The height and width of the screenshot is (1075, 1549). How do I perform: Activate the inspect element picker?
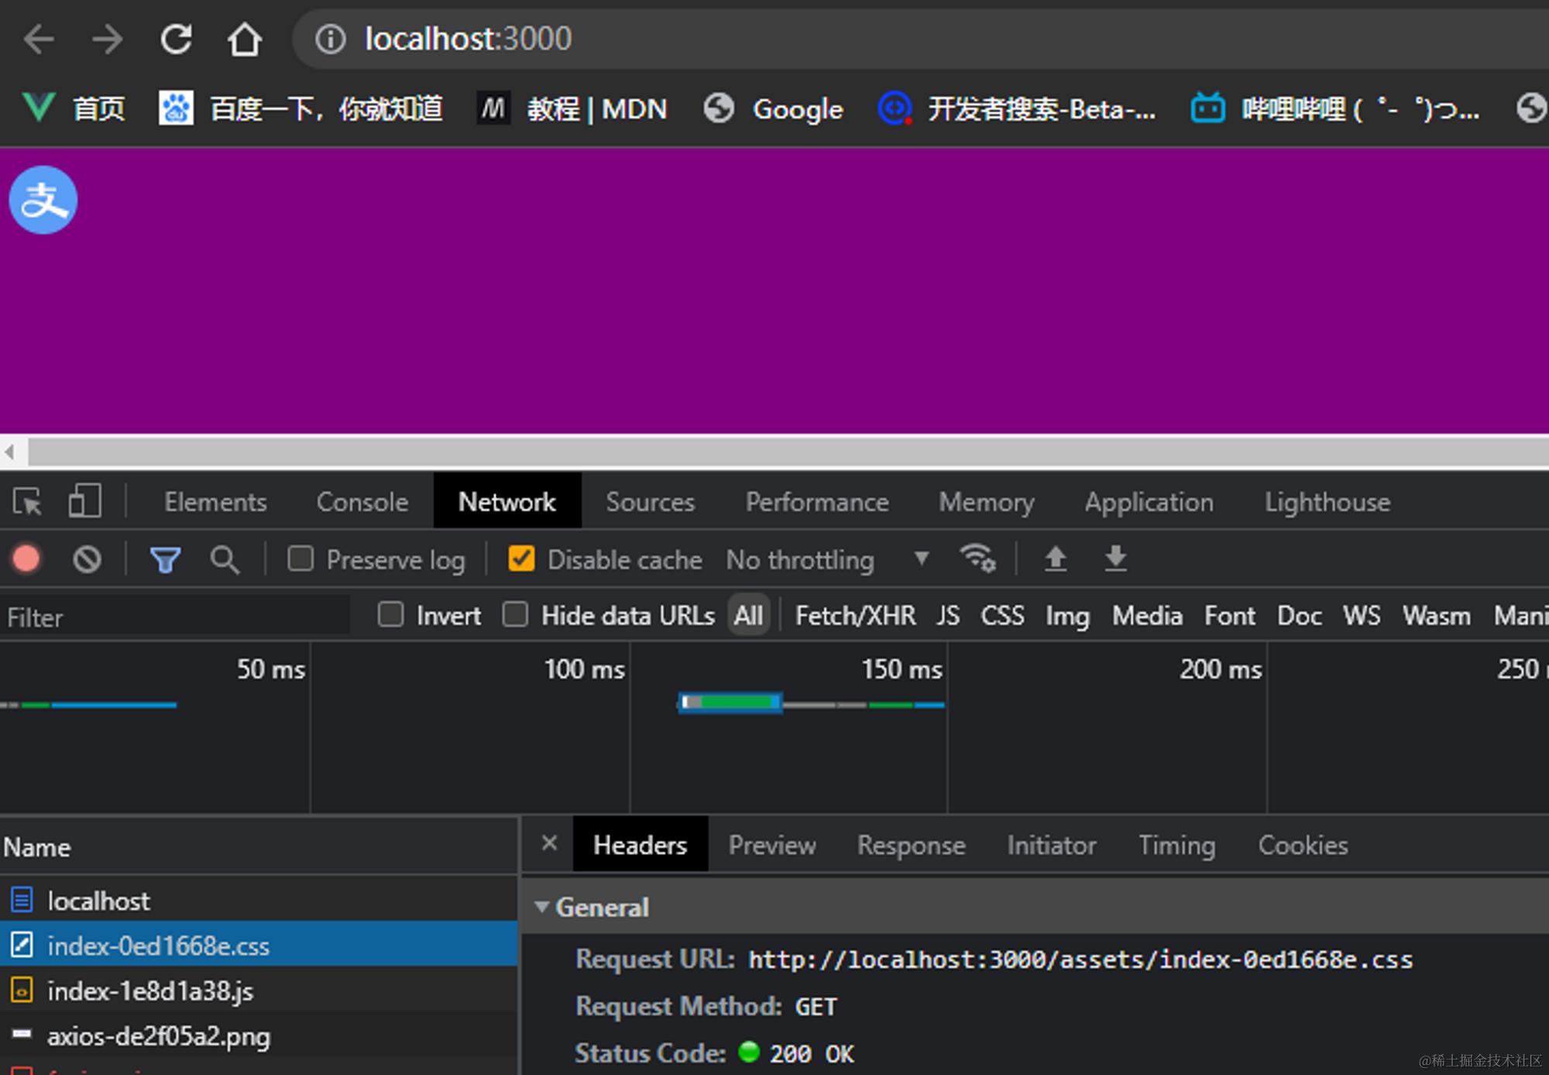pos(28,502)
